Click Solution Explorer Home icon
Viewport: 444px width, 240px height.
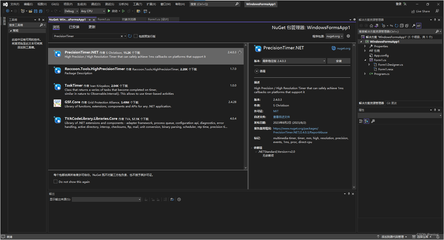click(x=371, y=26)
